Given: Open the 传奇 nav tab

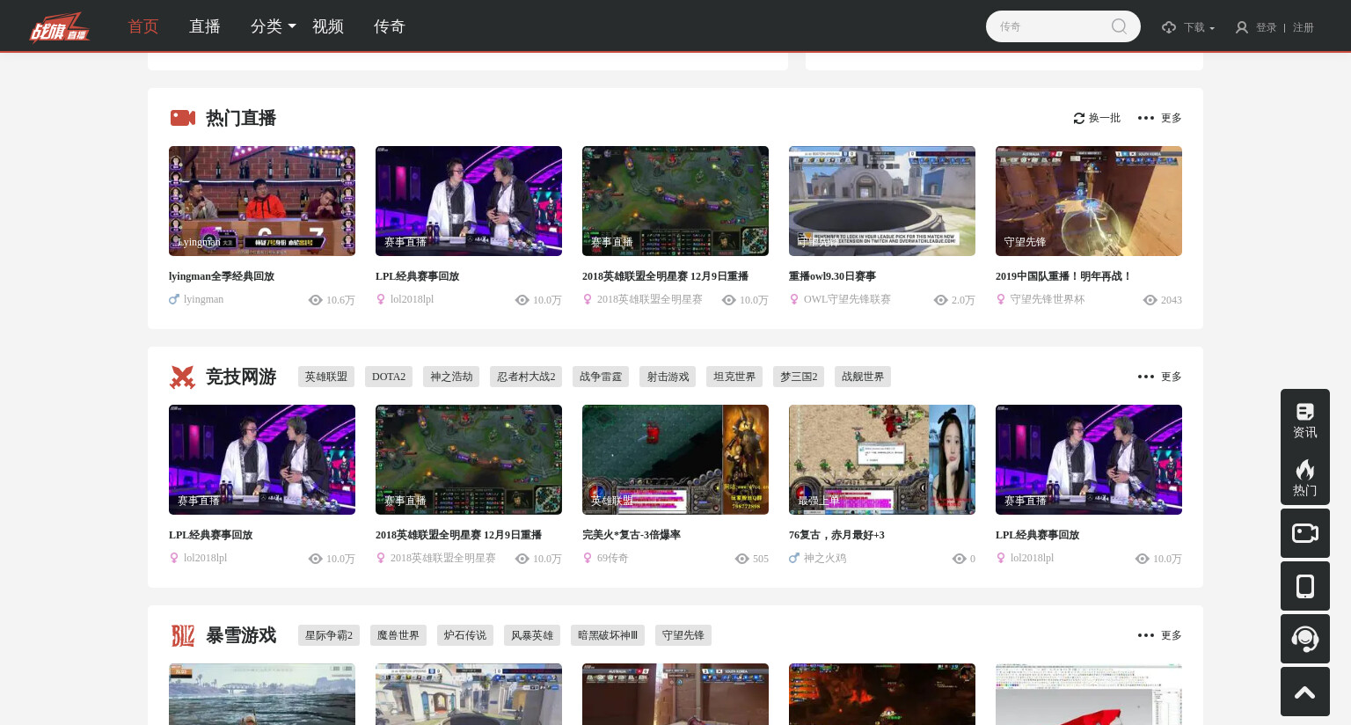Looking at the screenshot, I should 390,26.
